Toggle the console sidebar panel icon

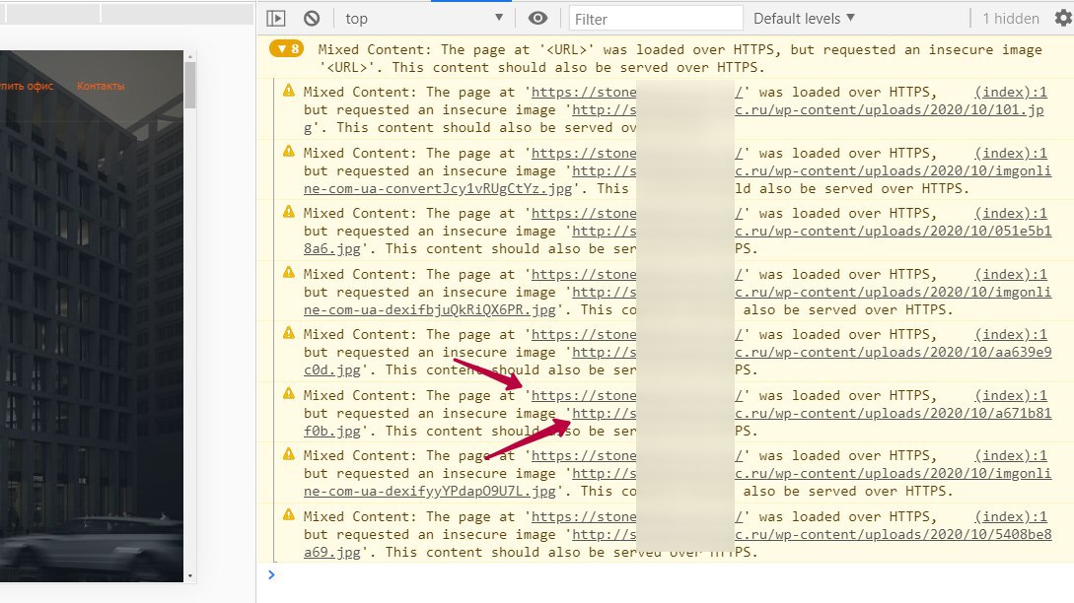(x=276, y=19)
